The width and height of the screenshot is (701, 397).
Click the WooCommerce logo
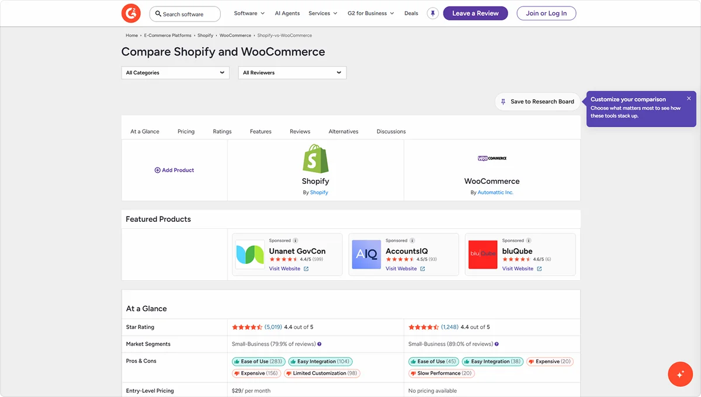point(492,158)
